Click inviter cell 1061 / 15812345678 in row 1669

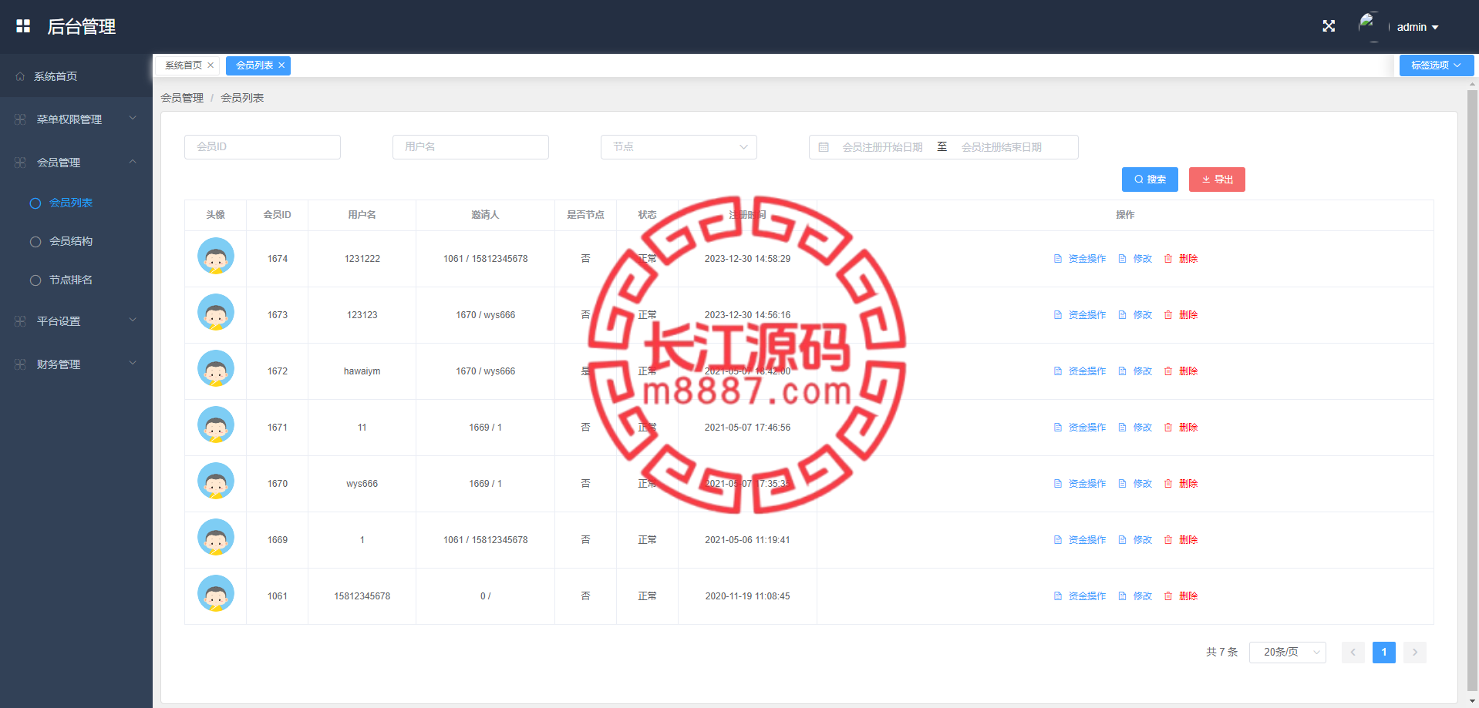point(486,540)
